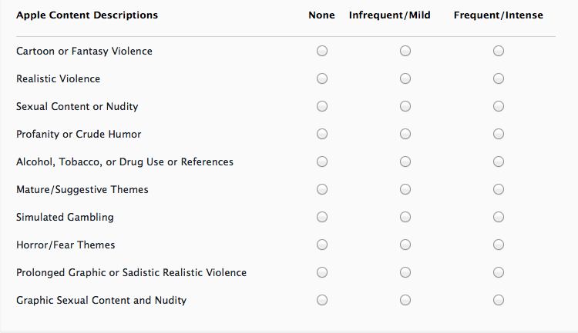The width and height of the screenshot is (578, 333).
Task: Set Realistic Violence to Infrequent/Mild
Action: (x=405, y=78)
